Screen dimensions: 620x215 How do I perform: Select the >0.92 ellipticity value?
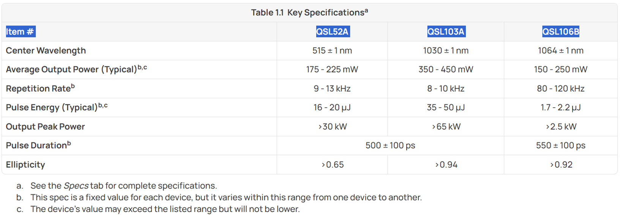[561, 165]
